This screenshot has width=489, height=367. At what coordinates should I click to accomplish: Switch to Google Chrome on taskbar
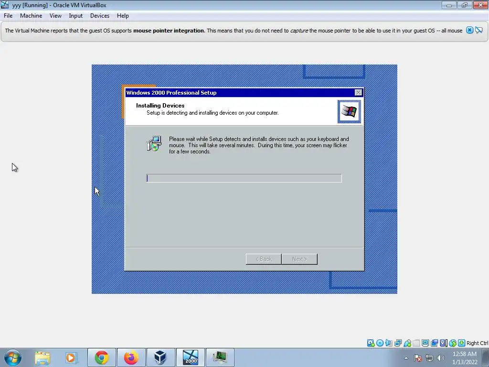click(102, 357)
